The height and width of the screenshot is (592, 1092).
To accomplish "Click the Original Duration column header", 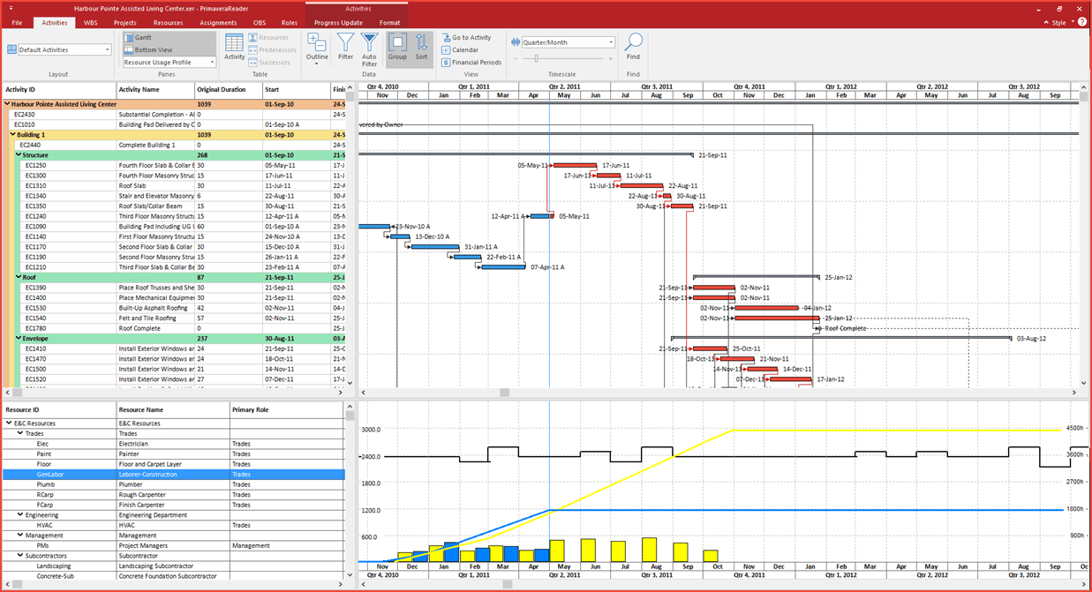I will tap(228, 89).
